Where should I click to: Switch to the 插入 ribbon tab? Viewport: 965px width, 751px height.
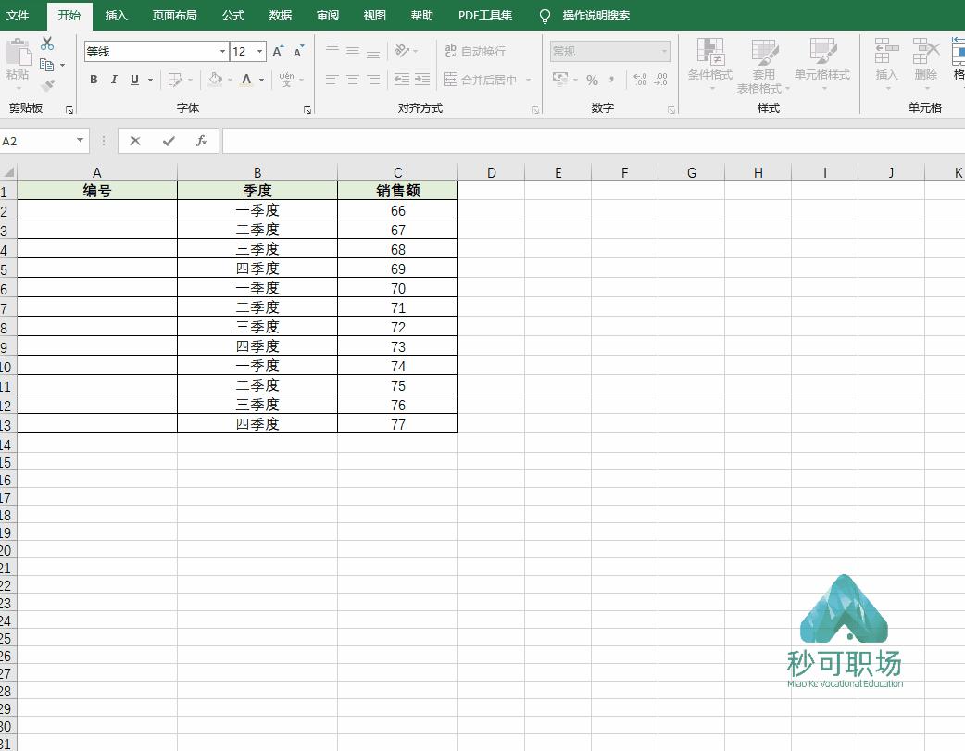[x=116, y=16]
